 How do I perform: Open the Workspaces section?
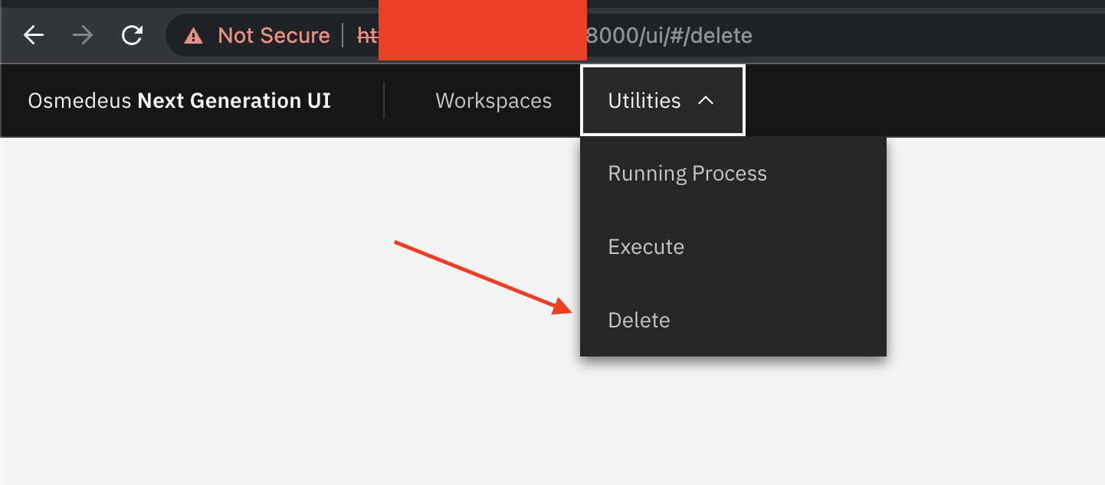click(x=493, y=99)
